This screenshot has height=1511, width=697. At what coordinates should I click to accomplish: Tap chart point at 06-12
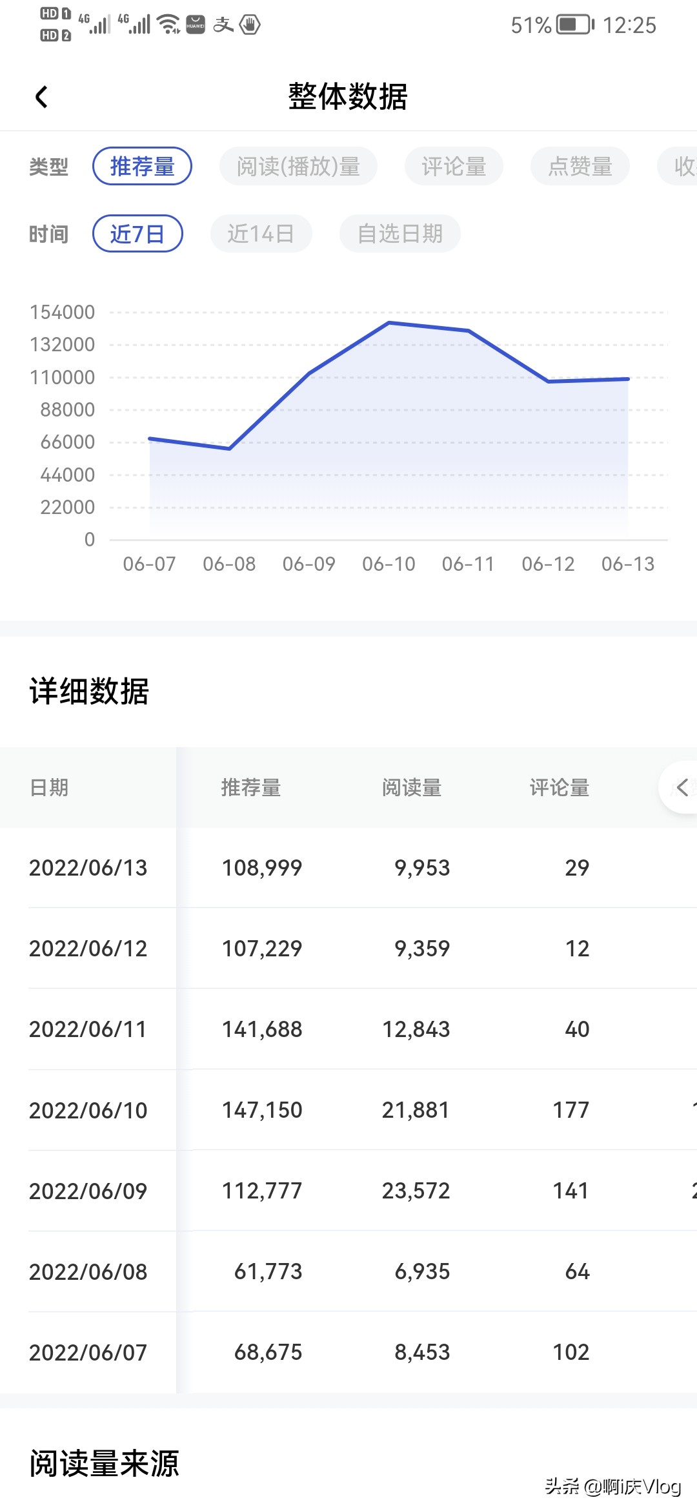tap(549, 381)
